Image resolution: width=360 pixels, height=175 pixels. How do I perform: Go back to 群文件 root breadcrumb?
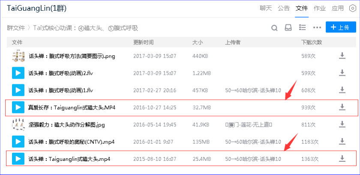click(16, 28)
